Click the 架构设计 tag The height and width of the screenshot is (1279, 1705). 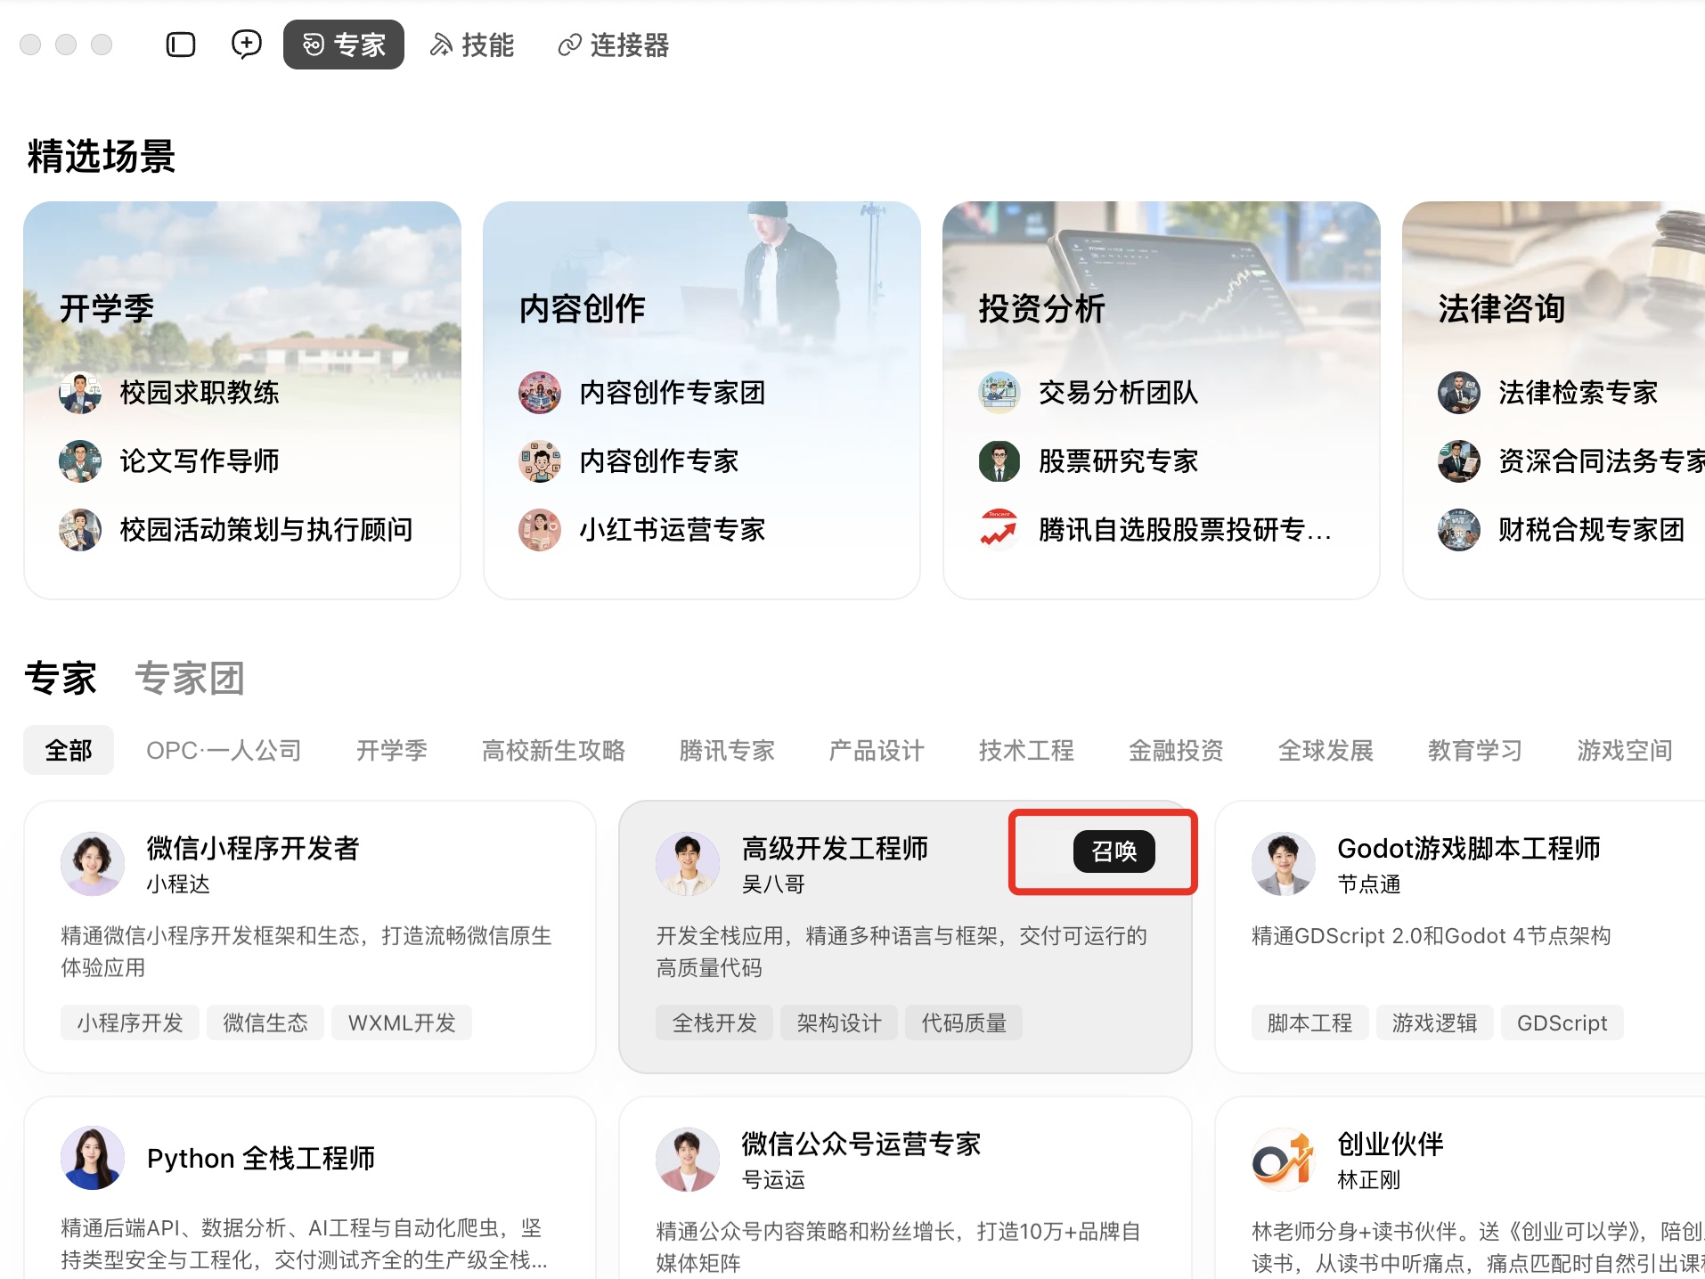coord(839,1022)
